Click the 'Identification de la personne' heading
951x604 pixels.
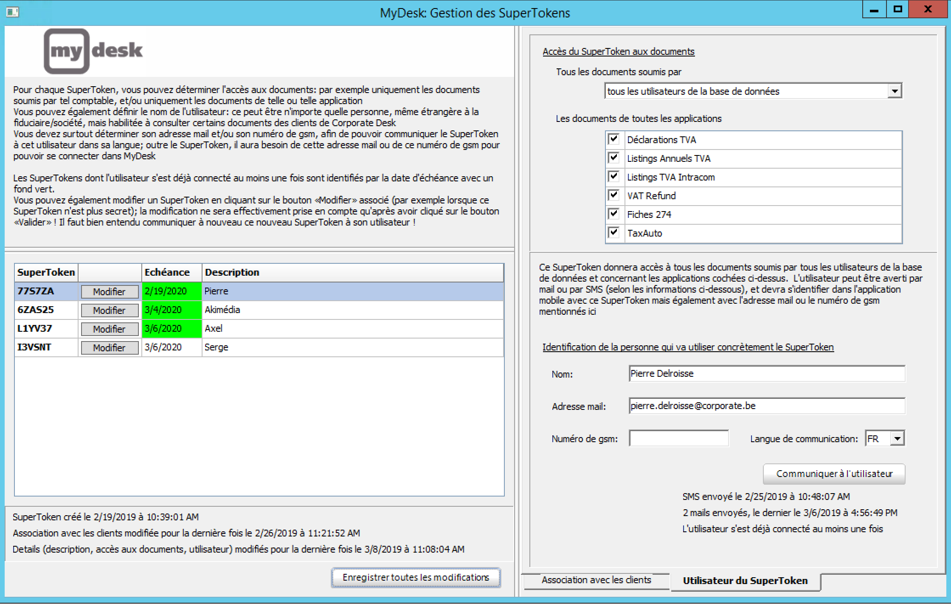pyautogui.click(x=688, y=347)
